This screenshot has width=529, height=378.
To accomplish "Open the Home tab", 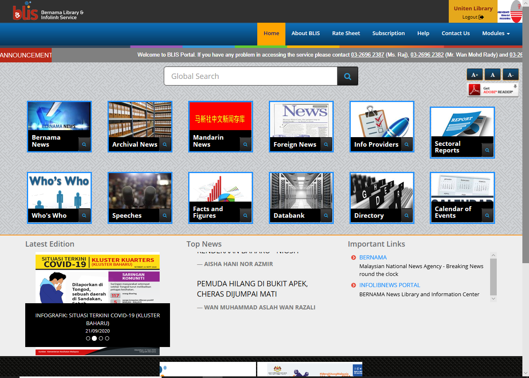I will coord(271,33).
